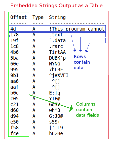Click the TirtAA string
Image resolution: width=113 pixels, height=142 pixels.
pos(57,52)
